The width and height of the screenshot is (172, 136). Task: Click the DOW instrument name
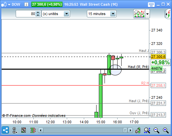pyautogui.click(x=16, y=4)
